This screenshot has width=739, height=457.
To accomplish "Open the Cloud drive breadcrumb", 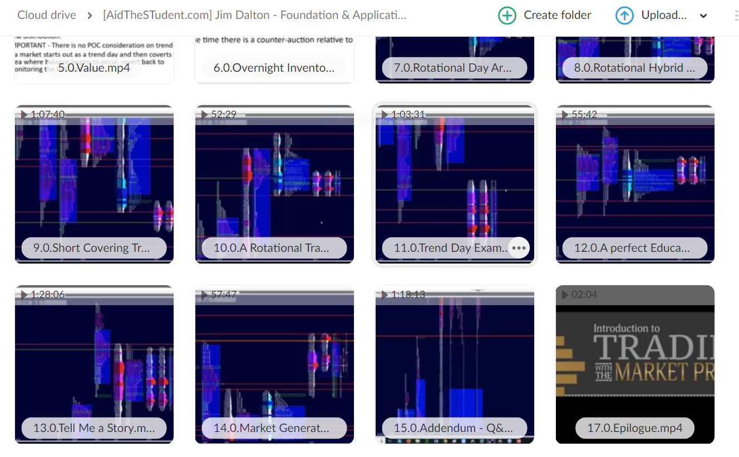I will pyautogui.click(x=47, y=15).
